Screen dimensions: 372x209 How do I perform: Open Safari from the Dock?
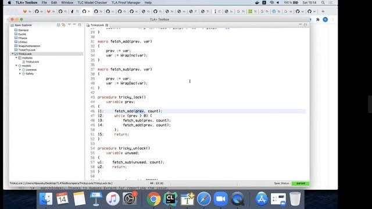click(x=204, y=199)
